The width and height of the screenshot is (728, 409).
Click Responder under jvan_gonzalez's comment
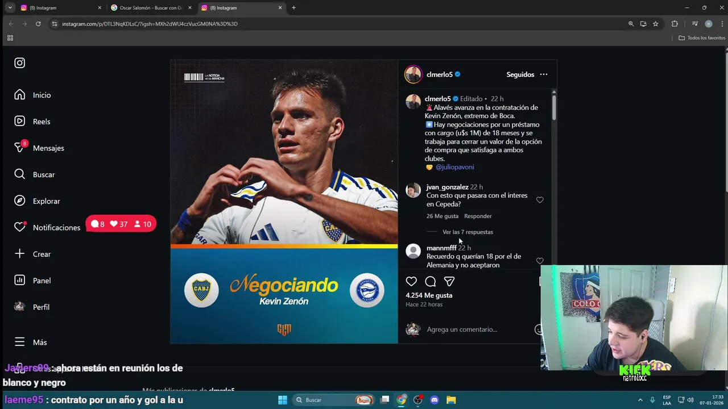coord(478,216)
